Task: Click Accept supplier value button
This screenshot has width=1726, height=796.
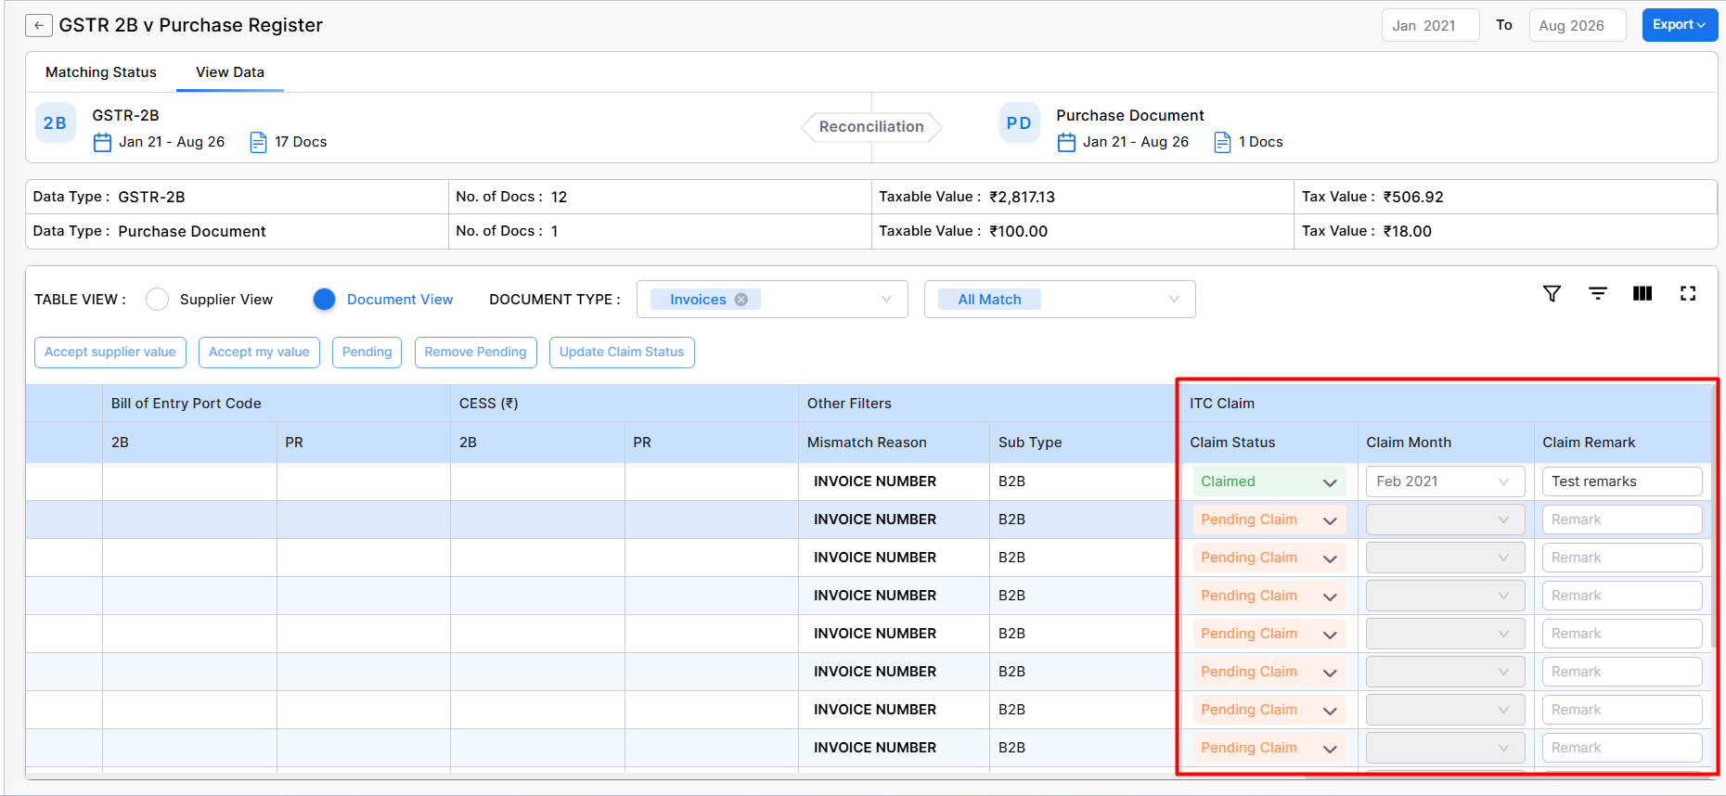Action: [110, 353]
